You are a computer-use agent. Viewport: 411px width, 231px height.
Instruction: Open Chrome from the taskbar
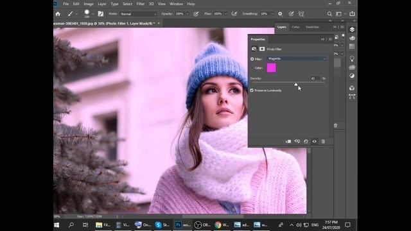pos(222,225)
